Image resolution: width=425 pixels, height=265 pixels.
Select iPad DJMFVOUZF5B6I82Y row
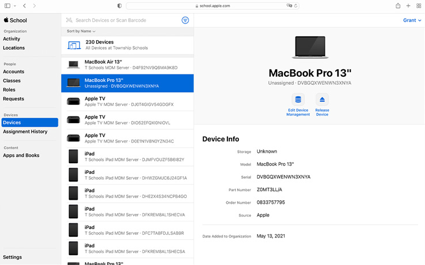127,157
